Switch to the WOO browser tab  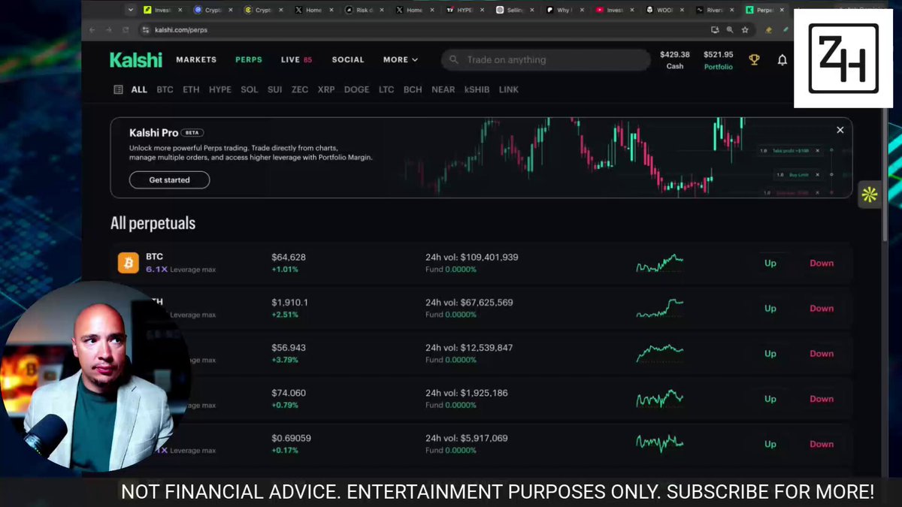664,11
